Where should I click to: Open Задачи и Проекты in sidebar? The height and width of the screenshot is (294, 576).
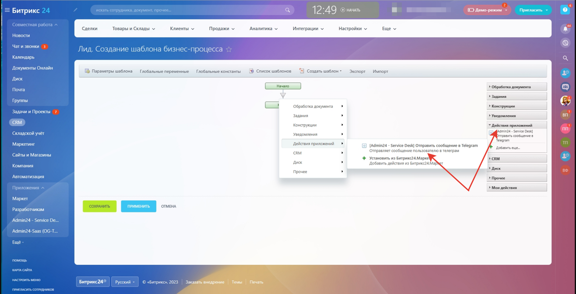pyautogui.click(x=31, y=112)
